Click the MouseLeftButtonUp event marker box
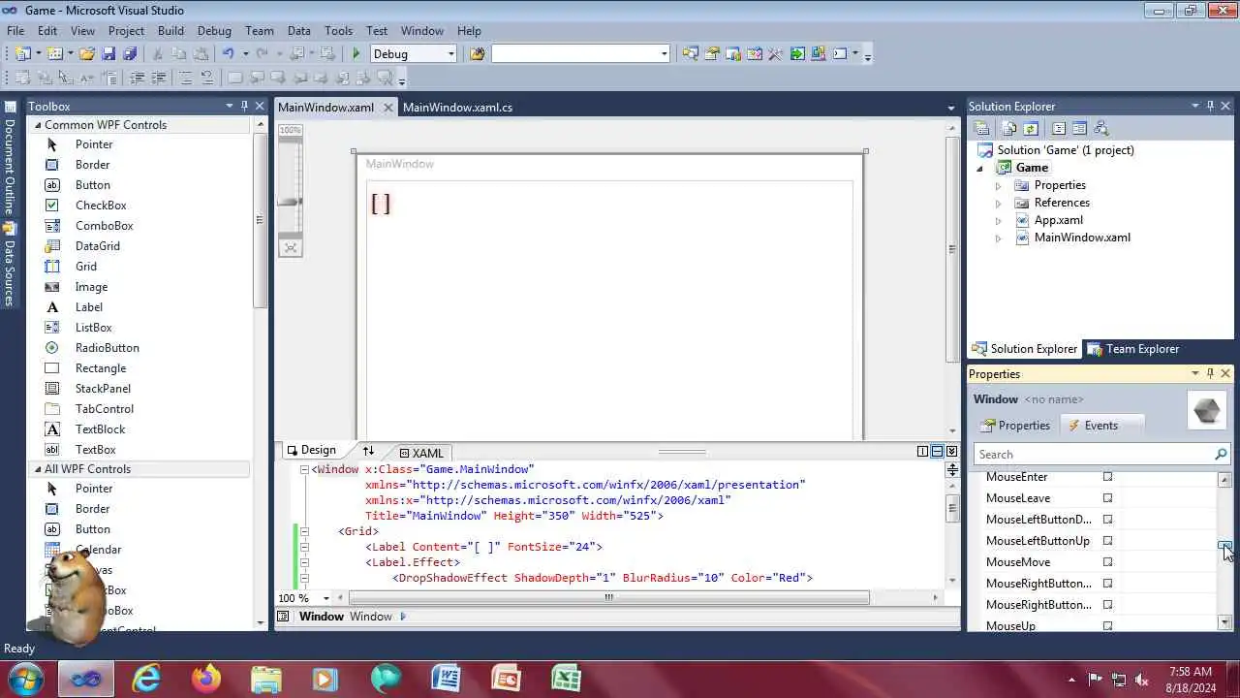1240x698 pixels. (x=1108, y=541)
